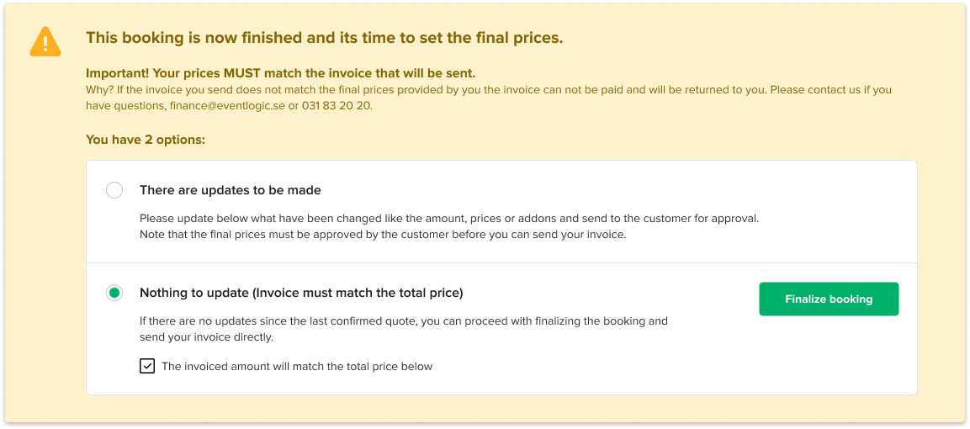Image resolution: width=970 pixels, height=429 pixels.
Task: Click the "This booking is now finished" heading
Action: (x=324, y=38)
